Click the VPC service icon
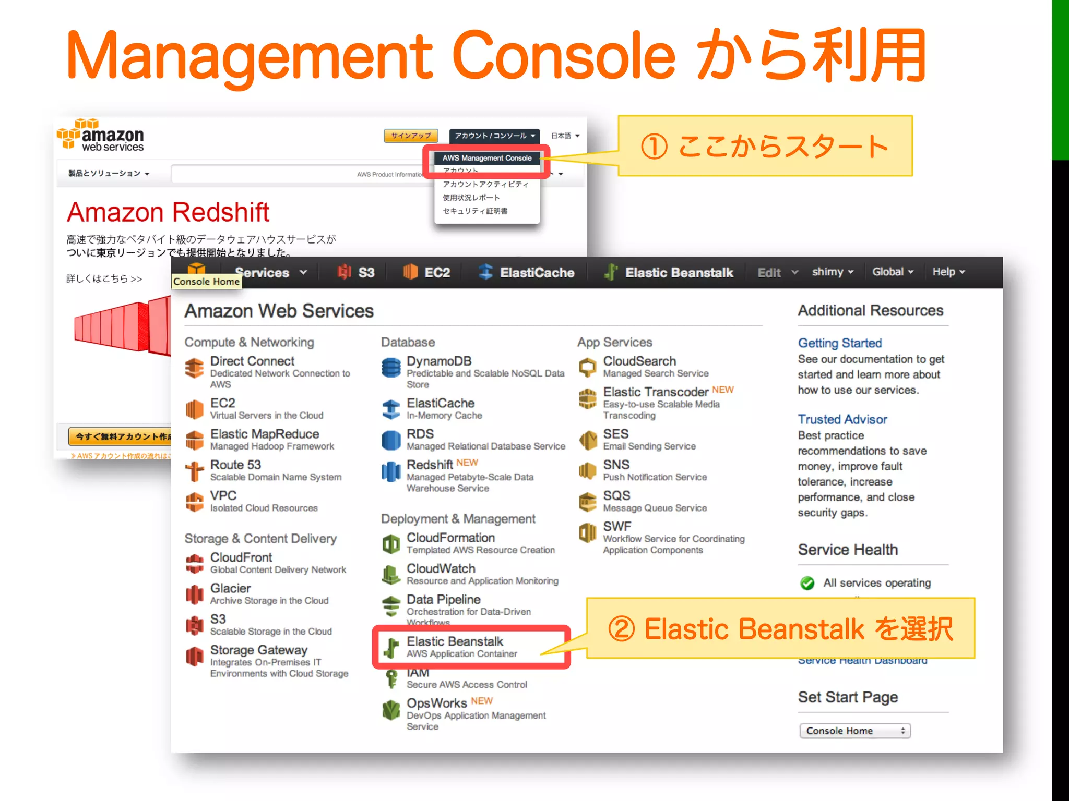1069x801 pixels. pyautogui.click(x=195, y=502)
